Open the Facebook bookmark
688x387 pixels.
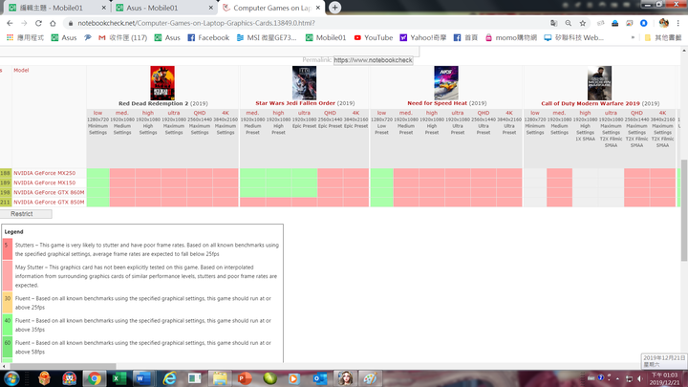pos(208,37)
